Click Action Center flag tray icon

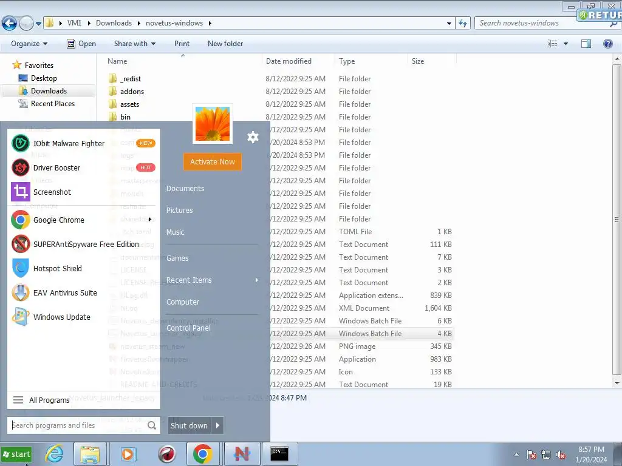coord(531,454)
